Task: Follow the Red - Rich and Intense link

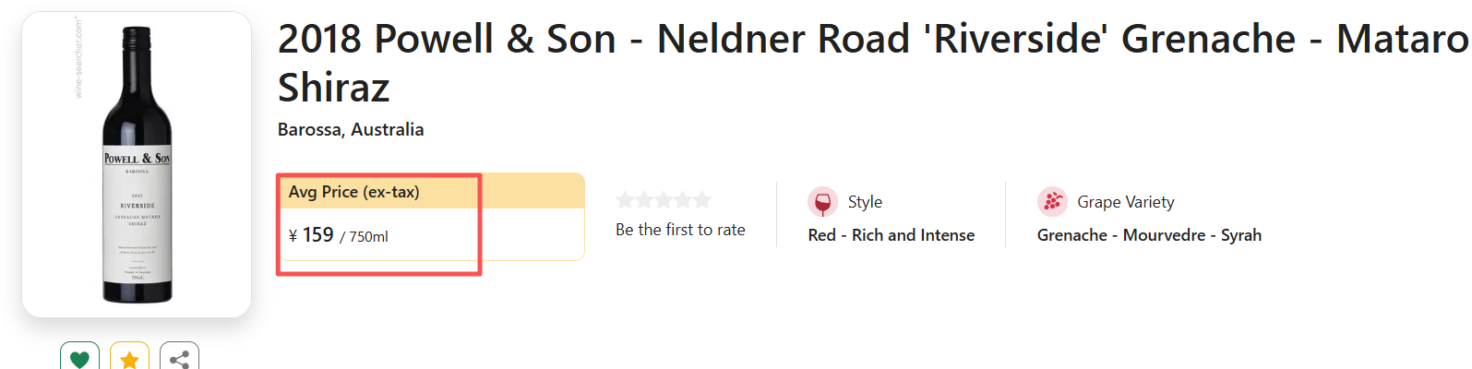Action: 891,235
